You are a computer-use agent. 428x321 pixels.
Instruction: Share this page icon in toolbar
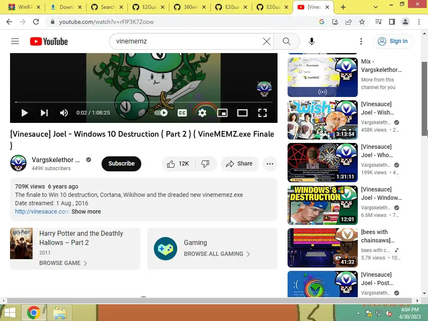point(349,22)
